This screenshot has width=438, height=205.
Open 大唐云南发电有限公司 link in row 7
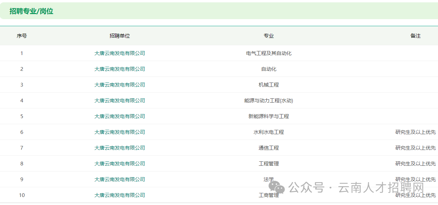[119, 148]
